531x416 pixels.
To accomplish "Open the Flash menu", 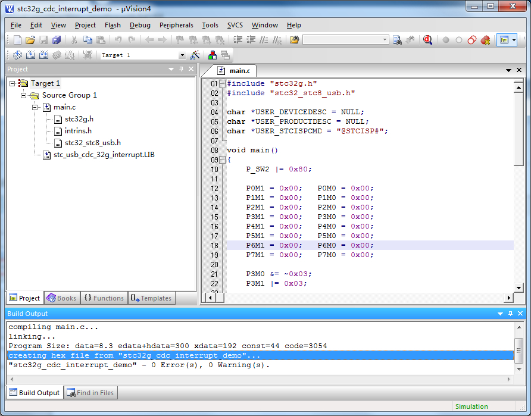I will pyautogui.click(x=113, y=25).
